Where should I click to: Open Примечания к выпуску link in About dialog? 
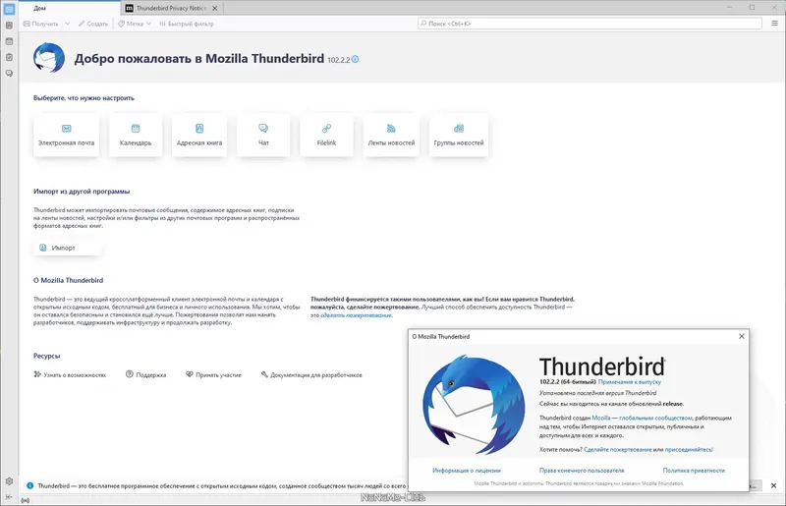click(x=630, y=381)
